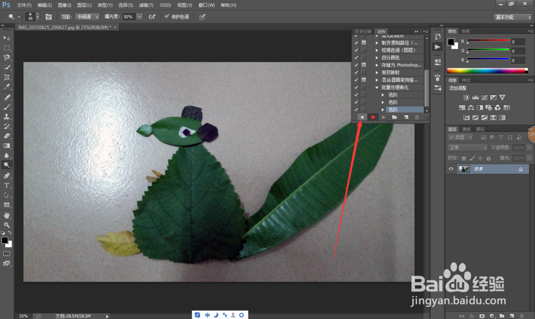Expand the 渐变映射 action
The height and width of the screenshot is (319, 535).
point(377,73)
